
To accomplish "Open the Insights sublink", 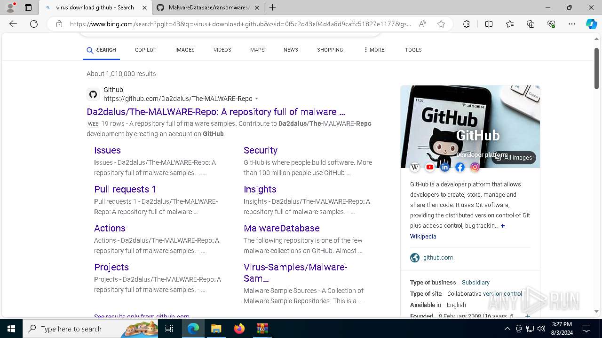I will [260, 189].
